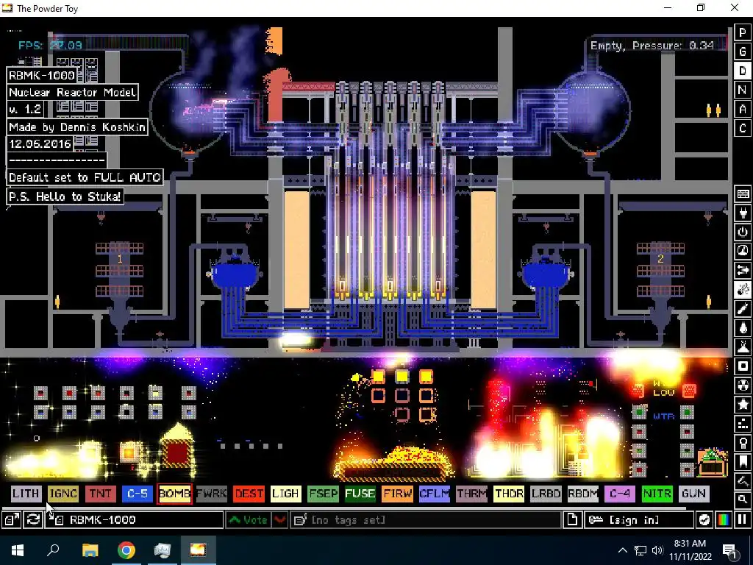This screenshot has height=565, width=753.
Task: Open the Force category with the arrows icon
Action: 743,271
